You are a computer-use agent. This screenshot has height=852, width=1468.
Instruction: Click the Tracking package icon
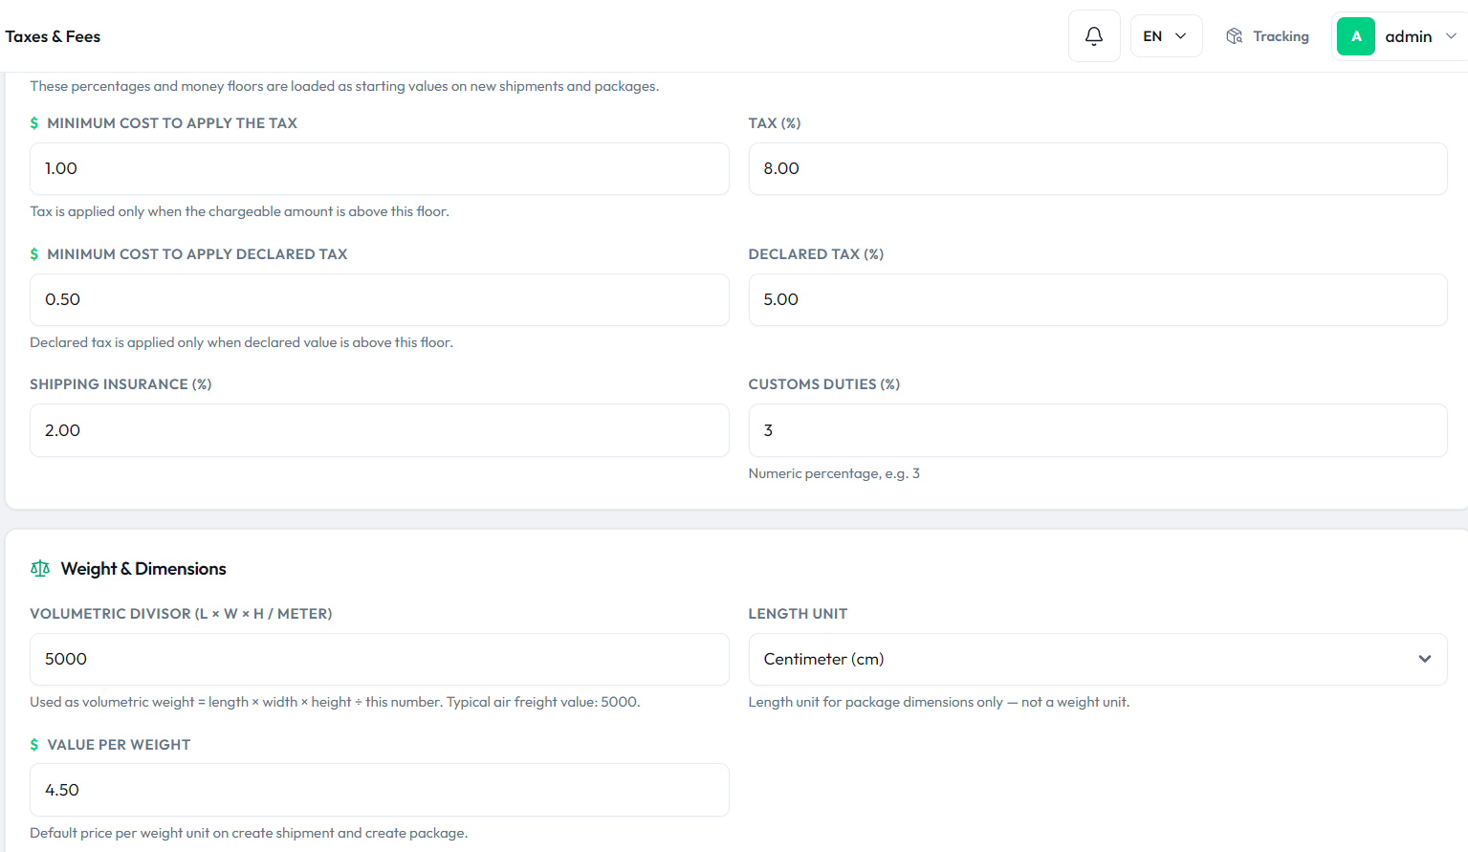1235,36
